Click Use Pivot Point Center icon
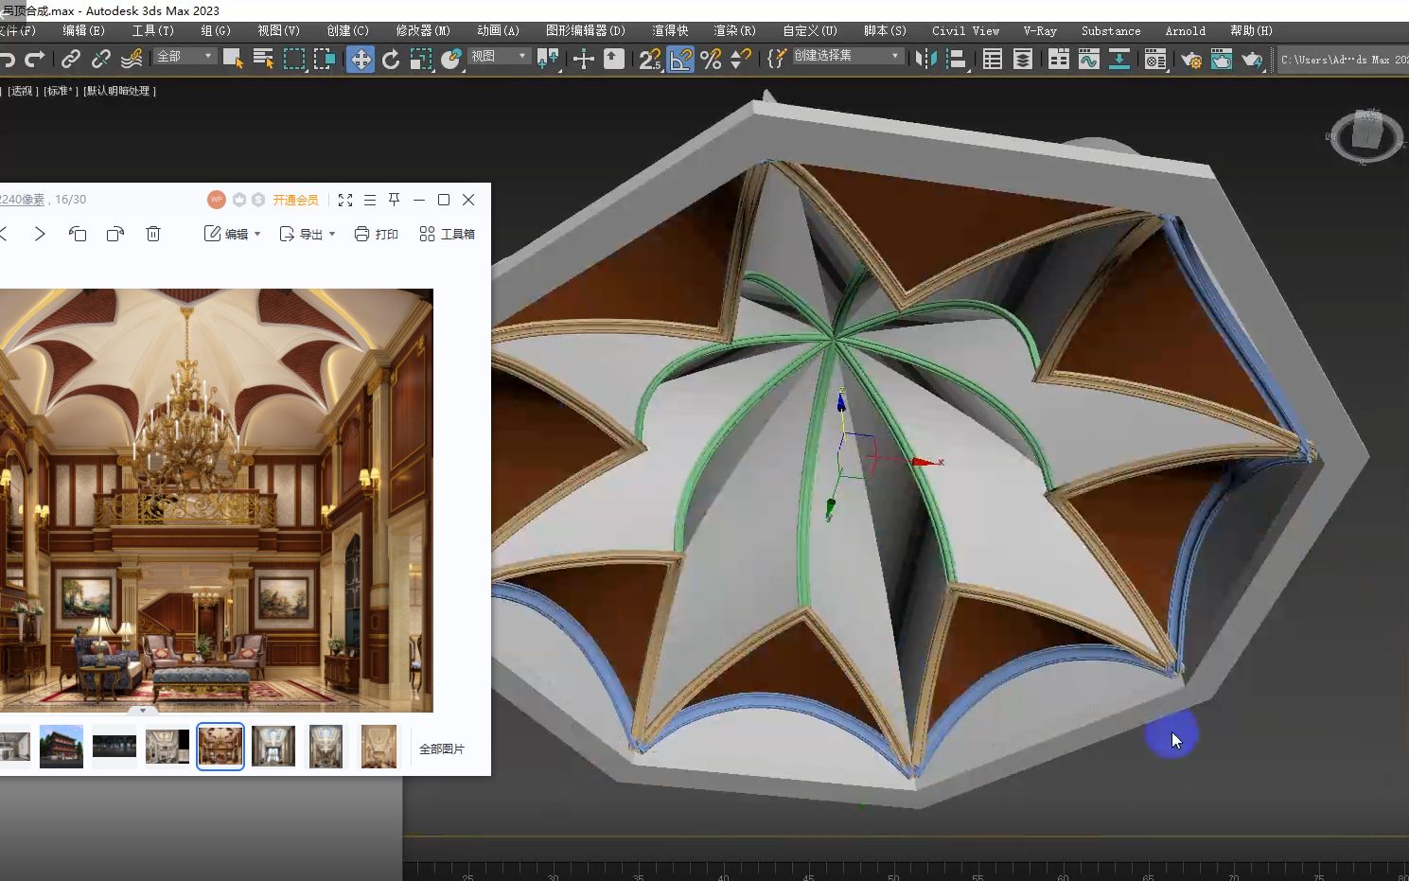The image size is (1409, 881). coord(548,59)
